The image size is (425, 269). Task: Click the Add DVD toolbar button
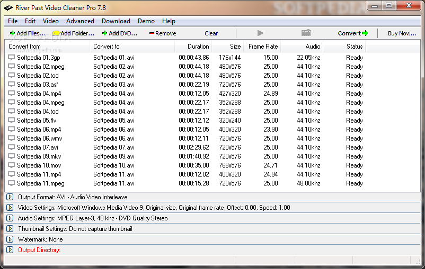click(x=120, y=33)
